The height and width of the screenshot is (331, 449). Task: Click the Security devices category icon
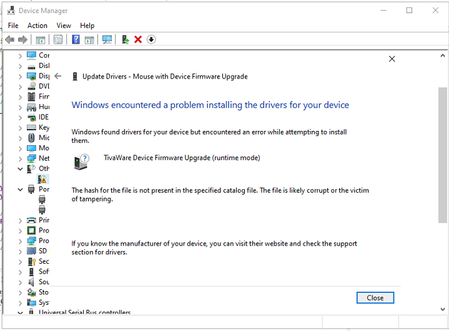31,261
